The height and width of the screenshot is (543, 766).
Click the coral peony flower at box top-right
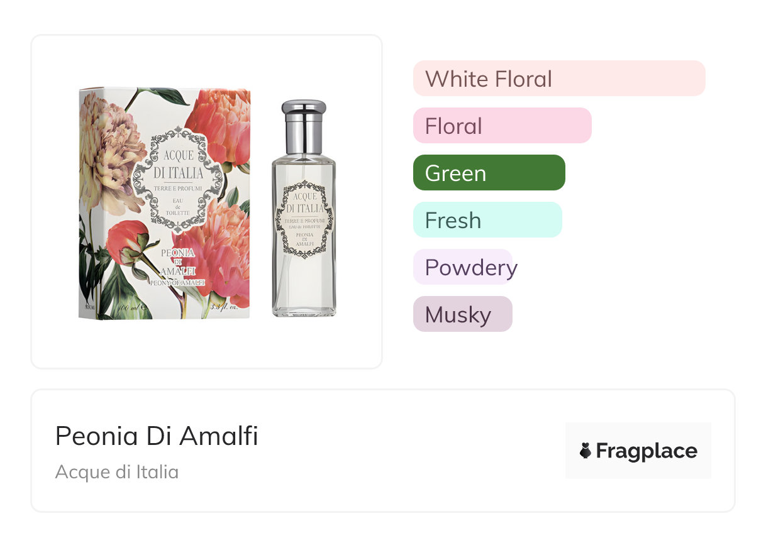(221, 123)
